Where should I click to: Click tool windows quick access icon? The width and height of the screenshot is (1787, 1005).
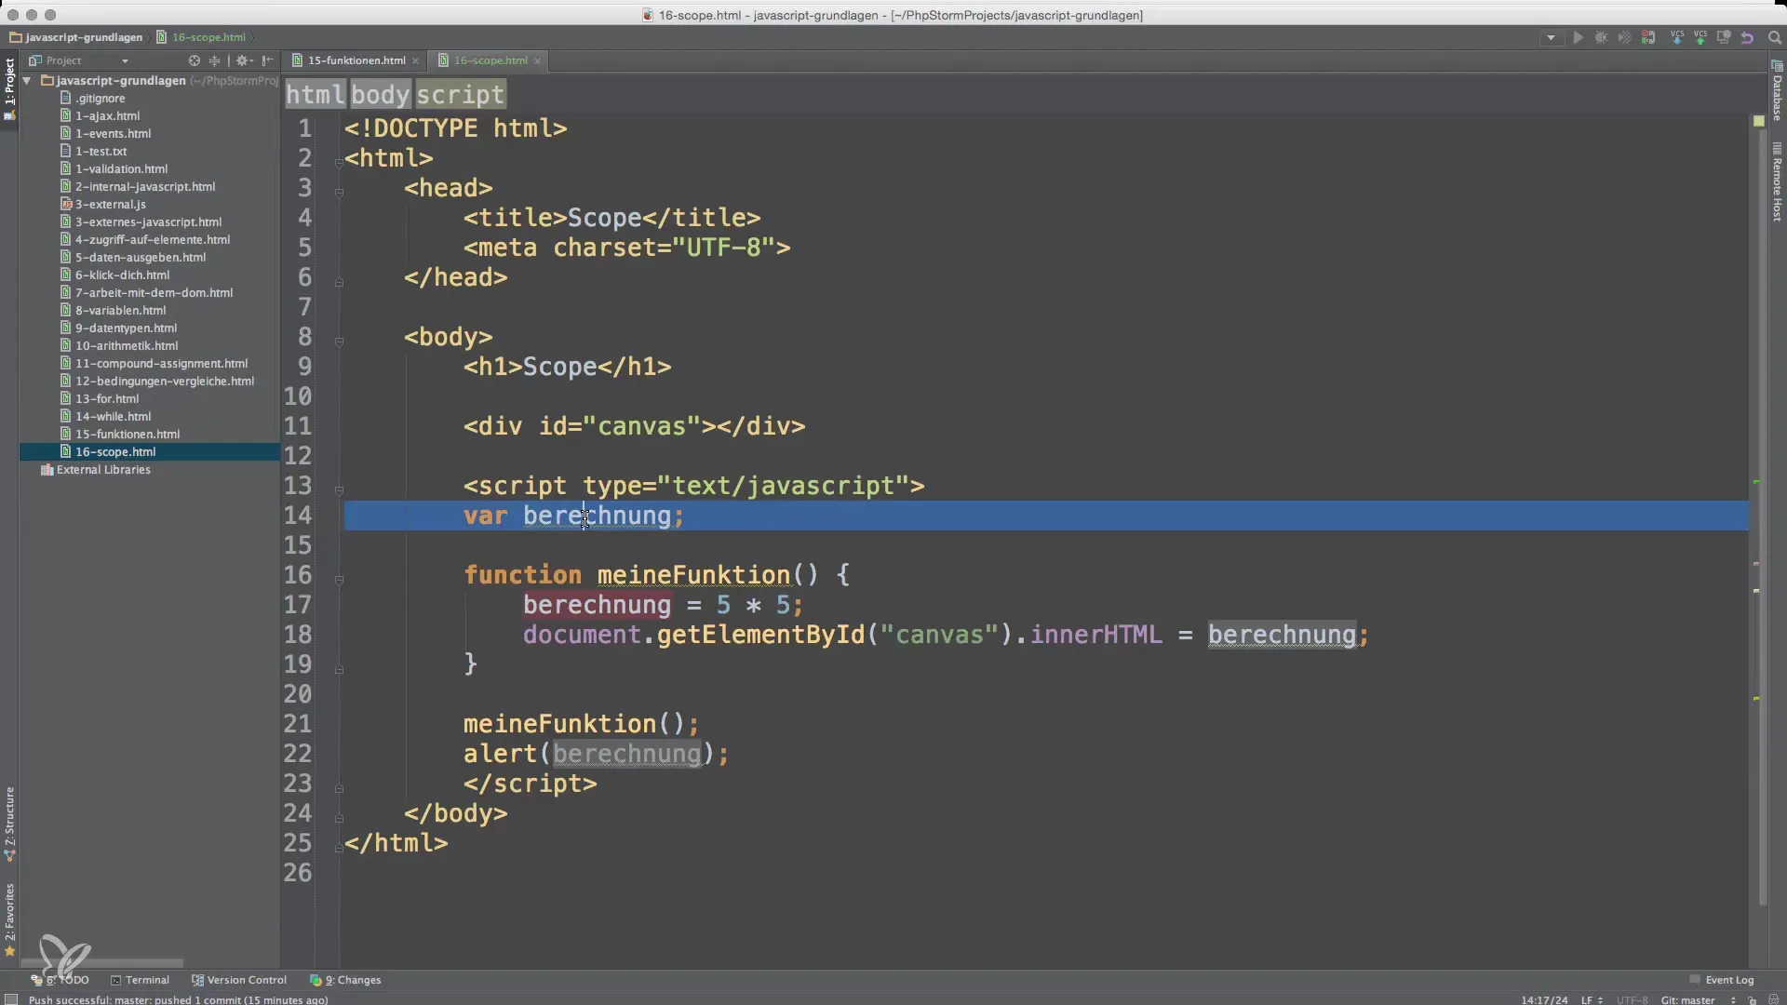tap(11, 999)
